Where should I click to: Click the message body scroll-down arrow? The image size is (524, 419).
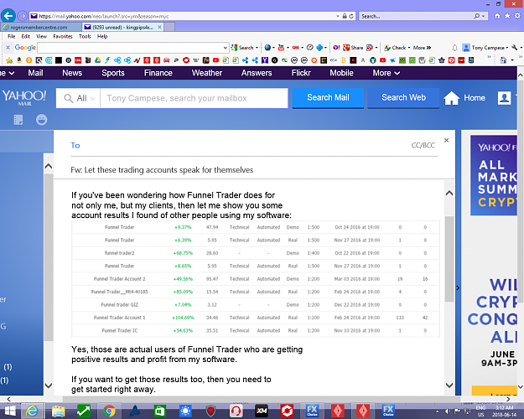tap(449, 385)
